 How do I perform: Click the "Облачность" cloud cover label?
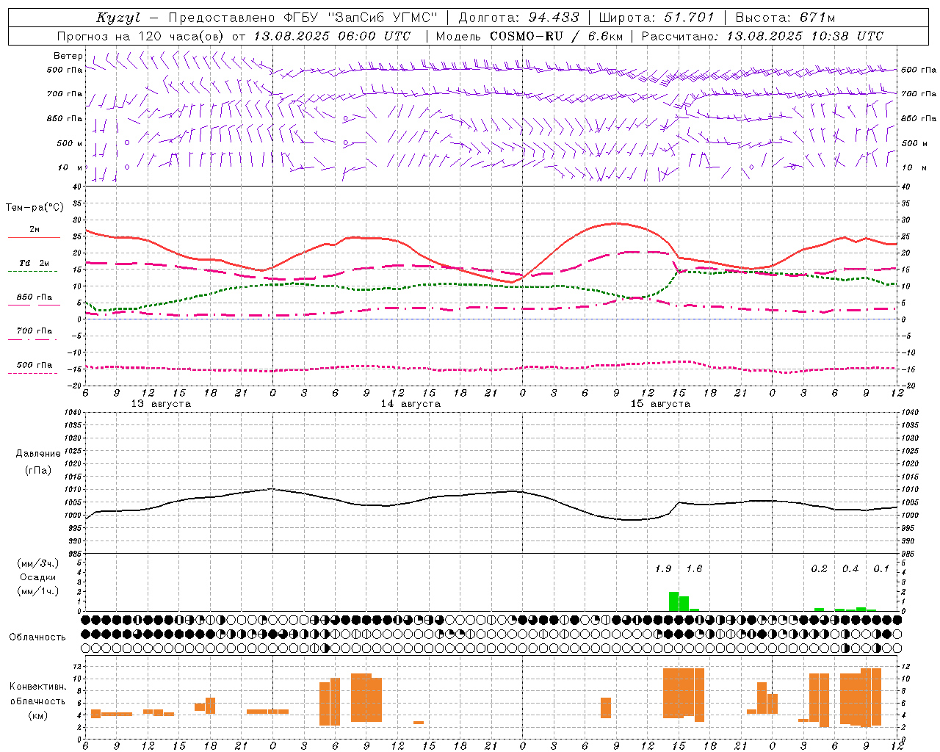pos(37,637)
